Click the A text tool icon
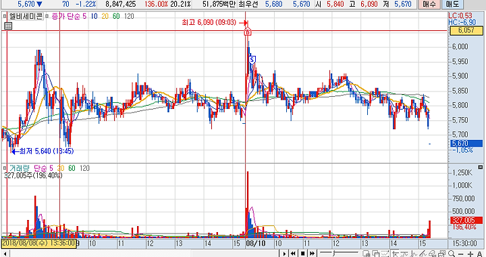Image resolution: width=486 pixels, height=257 pixels. (x=479, y=254)
